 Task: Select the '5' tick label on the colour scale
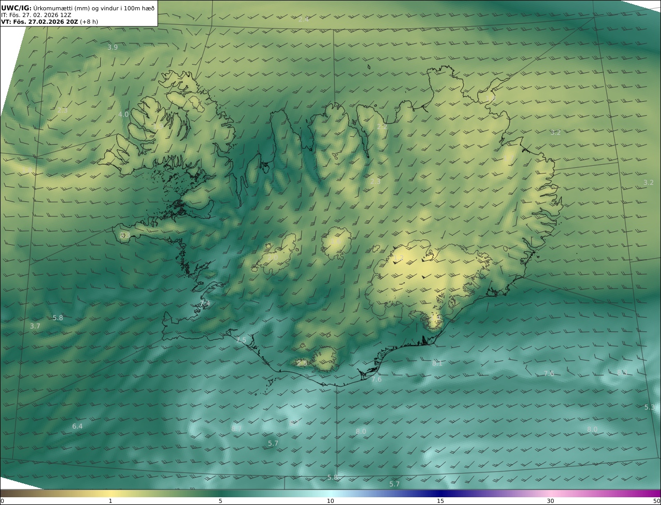tap(221, 501)
